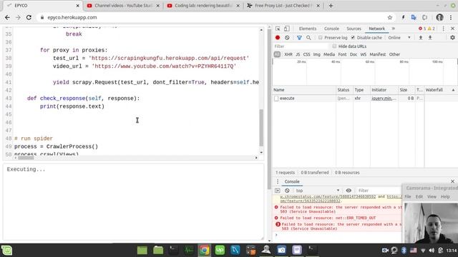Viewport: 458px width, 257px height.
Task: Click the Chrome icon in the taskbar
Action: (x=205, y=250)
